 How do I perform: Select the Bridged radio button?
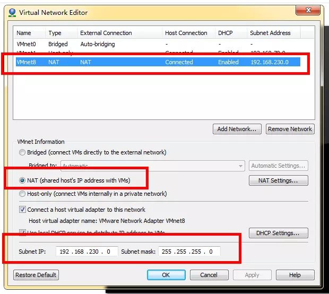point(22,152)
